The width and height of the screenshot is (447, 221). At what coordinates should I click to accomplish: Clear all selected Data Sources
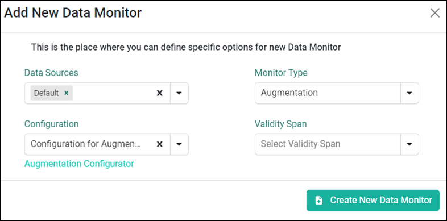click(160, 93)
